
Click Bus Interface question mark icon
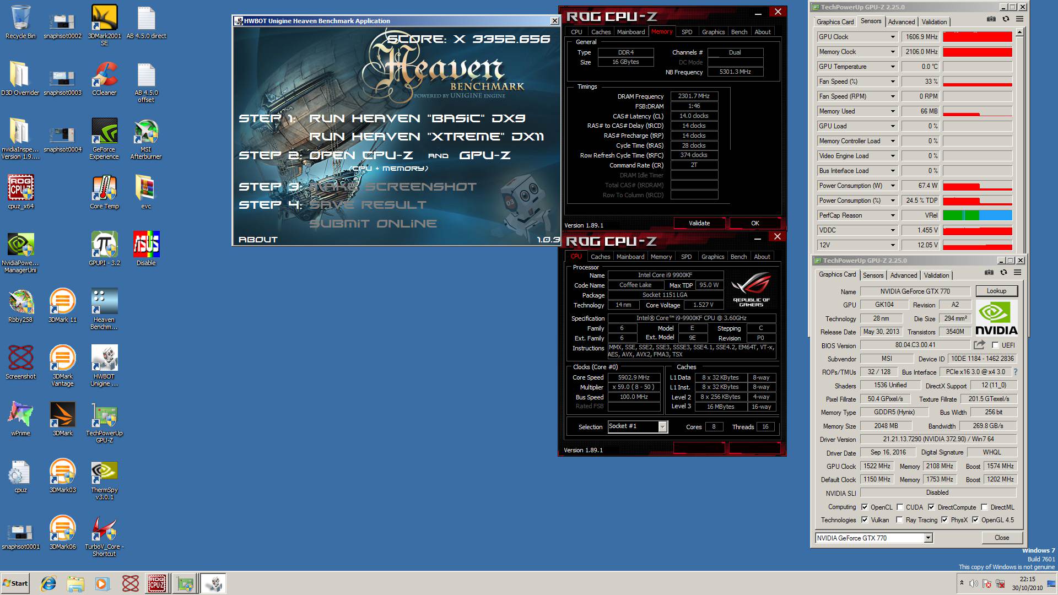tap(1015, 372)
